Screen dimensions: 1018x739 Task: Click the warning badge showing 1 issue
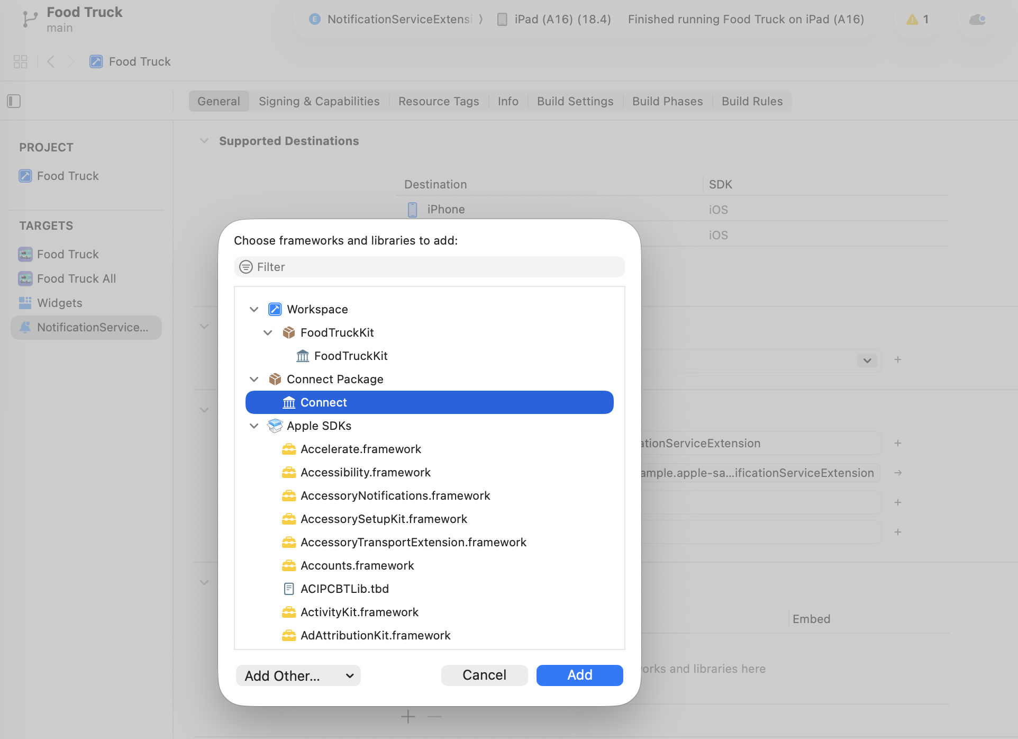[x=917, y=19]
